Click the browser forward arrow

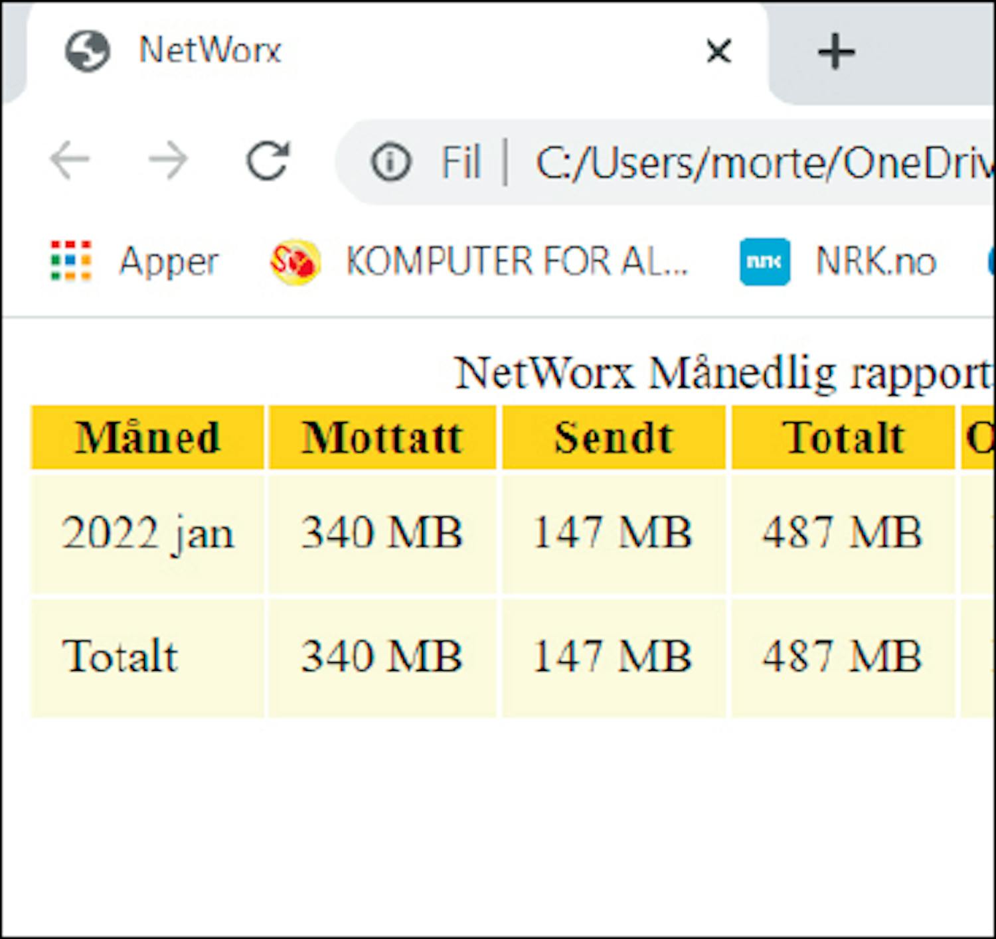(x=168, y=160)
